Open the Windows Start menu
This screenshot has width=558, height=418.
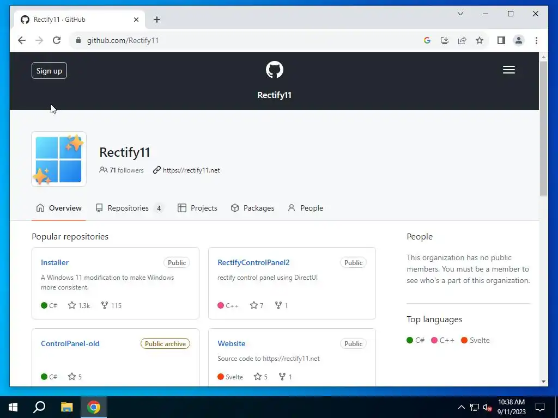click(x=13, y=407)
